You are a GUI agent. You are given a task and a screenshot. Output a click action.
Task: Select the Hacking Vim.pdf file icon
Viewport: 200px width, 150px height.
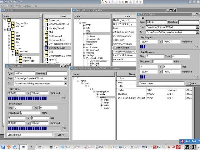46,29
